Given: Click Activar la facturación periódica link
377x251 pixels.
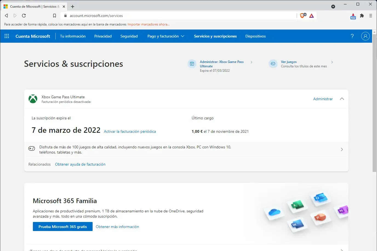Looking at the screenshot, I should click(130, 131).
